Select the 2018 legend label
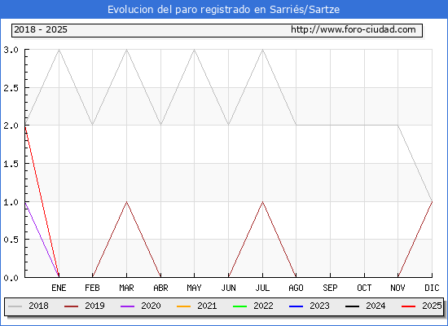 (x=38, y=306)
